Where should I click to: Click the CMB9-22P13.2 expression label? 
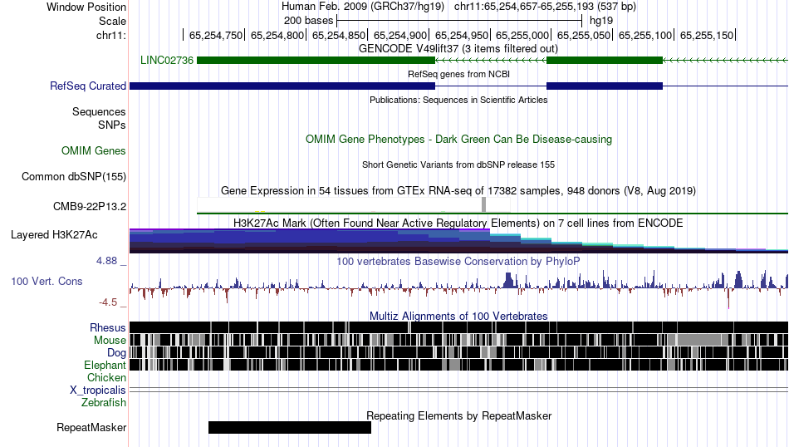[90, 206]
